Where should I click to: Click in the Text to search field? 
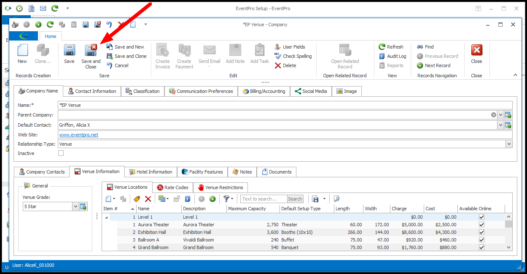coord(264,199)
